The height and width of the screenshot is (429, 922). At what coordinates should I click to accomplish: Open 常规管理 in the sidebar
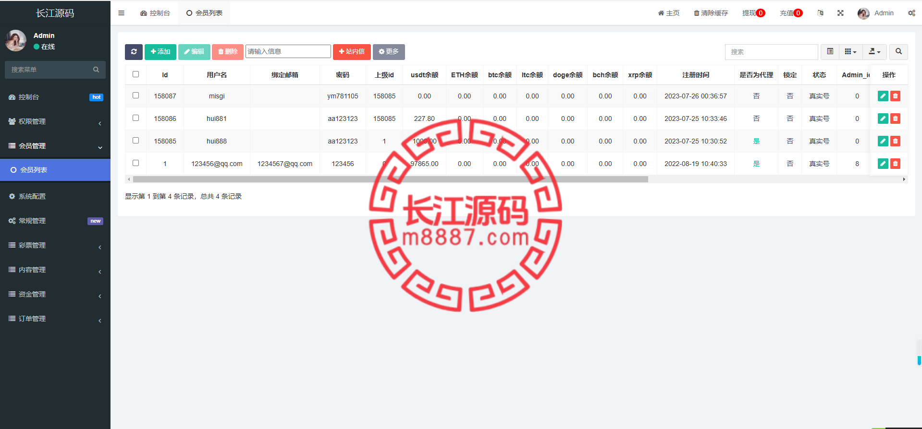click(55, 221)
